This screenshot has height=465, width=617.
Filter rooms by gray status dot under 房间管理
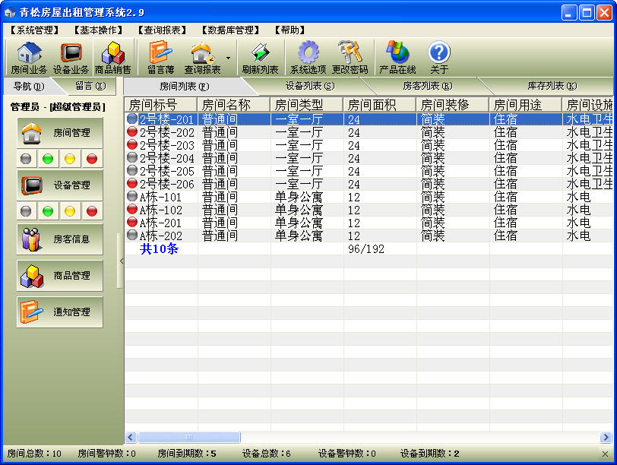tap(26, 159)
